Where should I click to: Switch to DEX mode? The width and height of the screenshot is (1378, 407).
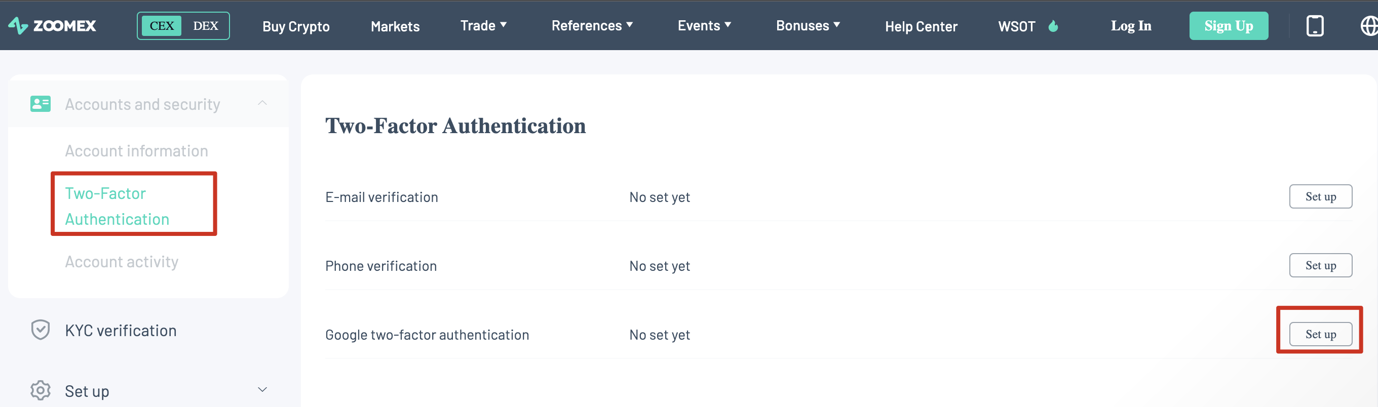(x=205, y=26)
